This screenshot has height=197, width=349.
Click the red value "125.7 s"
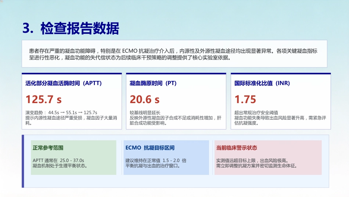pyautogui.click(x=43, y=99)
